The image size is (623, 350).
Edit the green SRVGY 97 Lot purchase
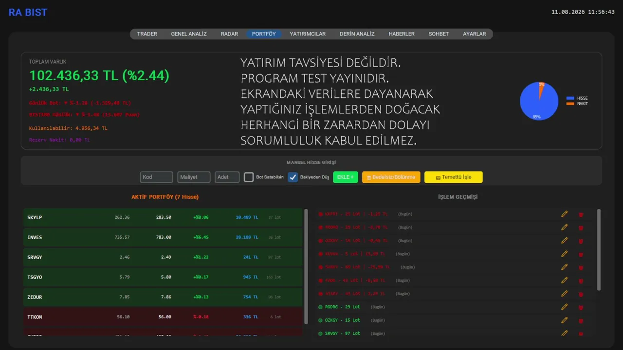coord(565,333)
